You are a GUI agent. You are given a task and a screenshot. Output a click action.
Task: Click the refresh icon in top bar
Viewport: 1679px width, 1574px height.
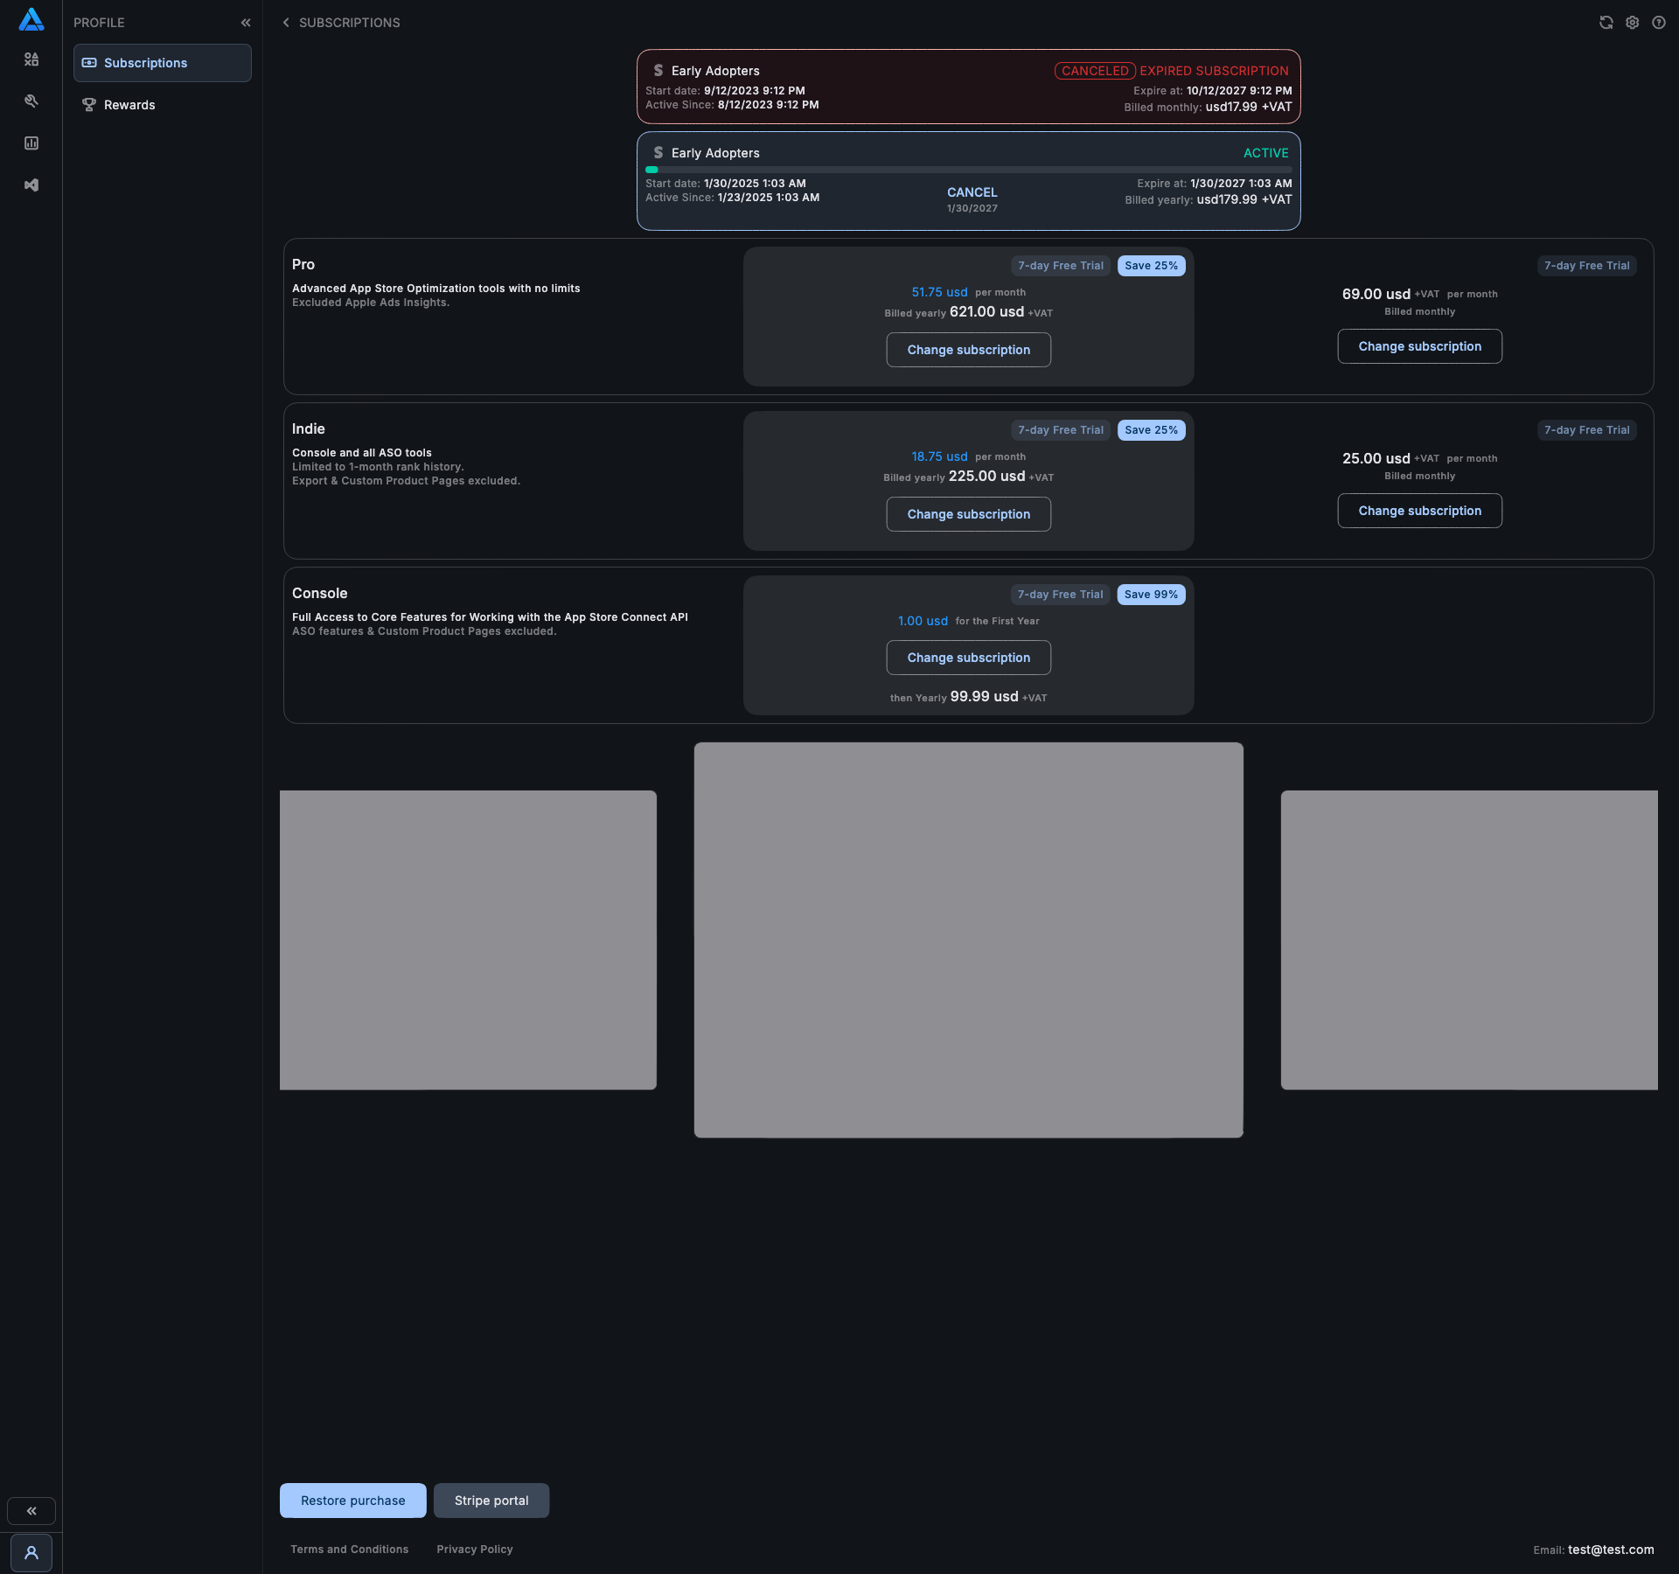pos(1606,23)
